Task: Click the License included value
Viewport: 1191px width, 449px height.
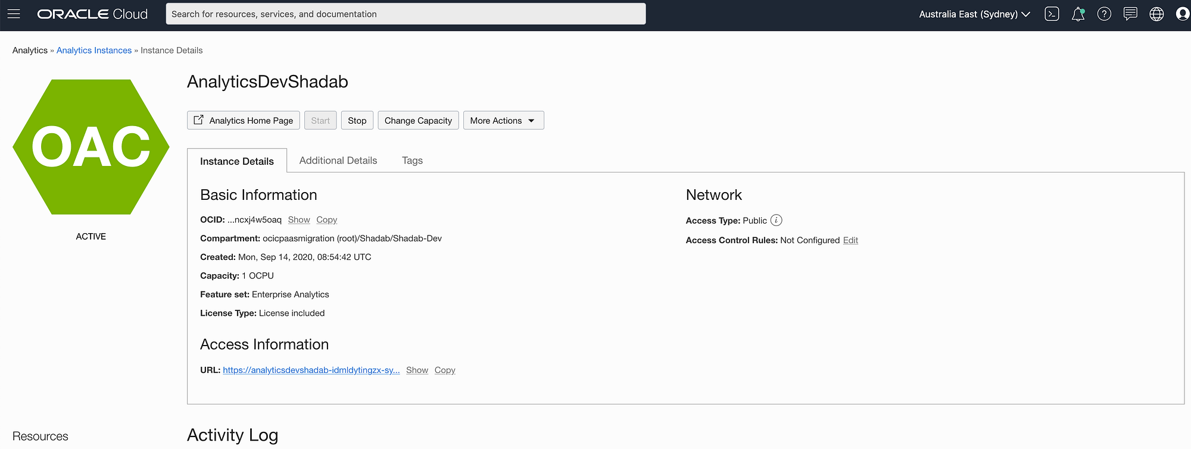Action: pos(292,313)
